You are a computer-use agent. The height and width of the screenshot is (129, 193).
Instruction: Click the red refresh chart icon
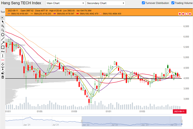(x=187, y=14)
